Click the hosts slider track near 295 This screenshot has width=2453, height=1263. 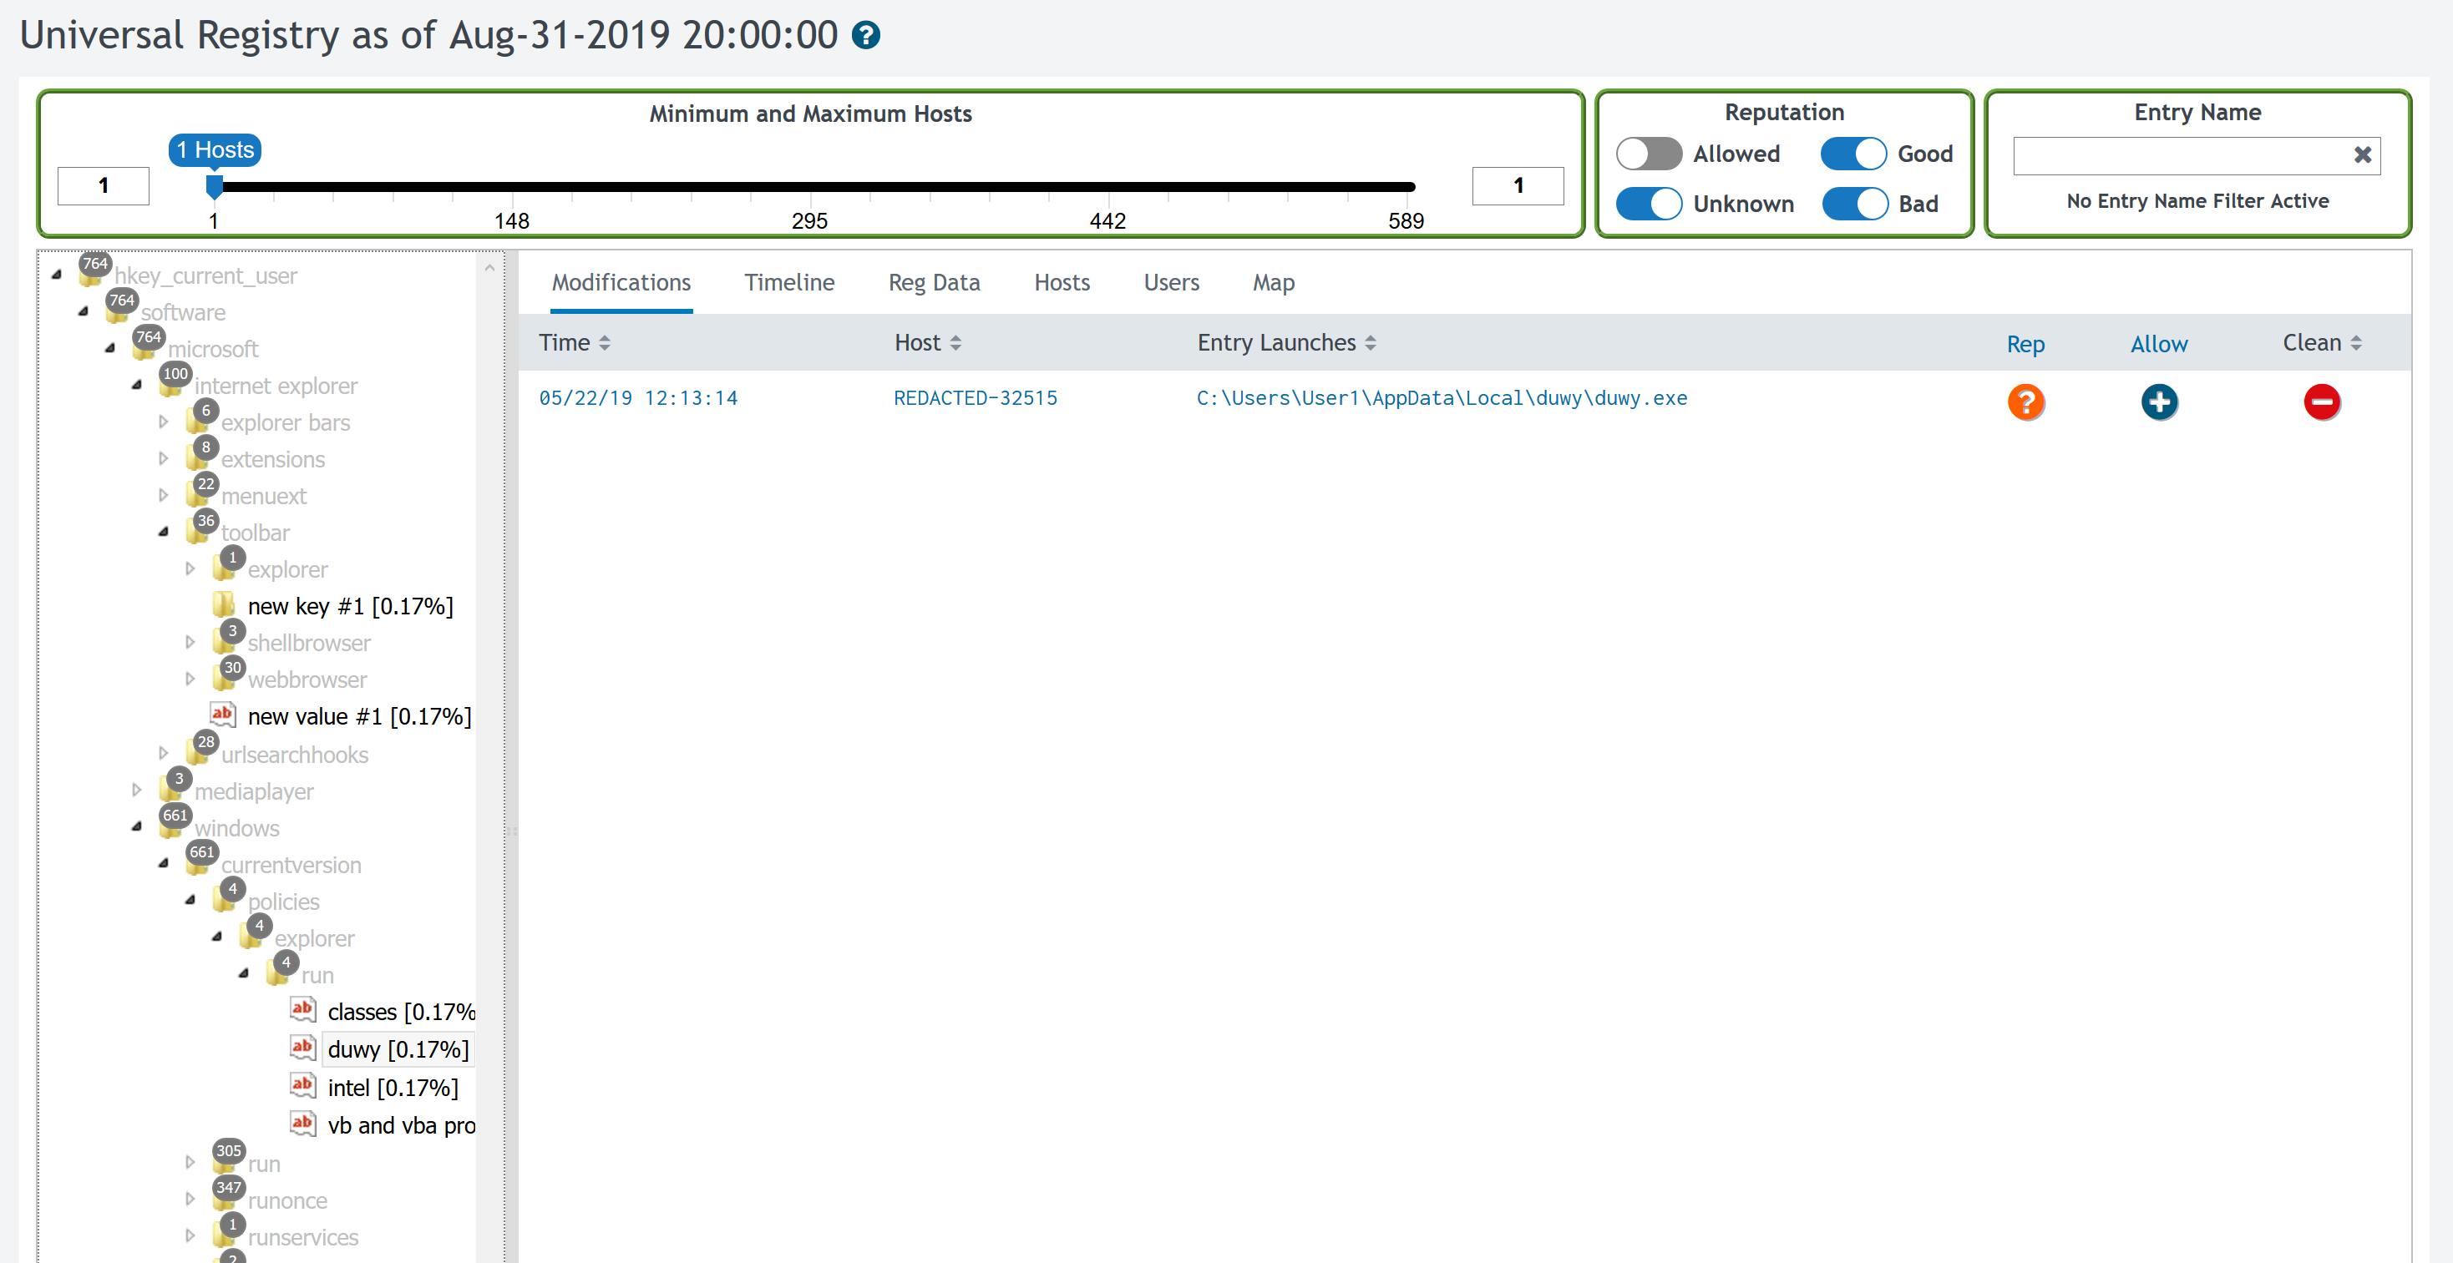pos(810,186)
